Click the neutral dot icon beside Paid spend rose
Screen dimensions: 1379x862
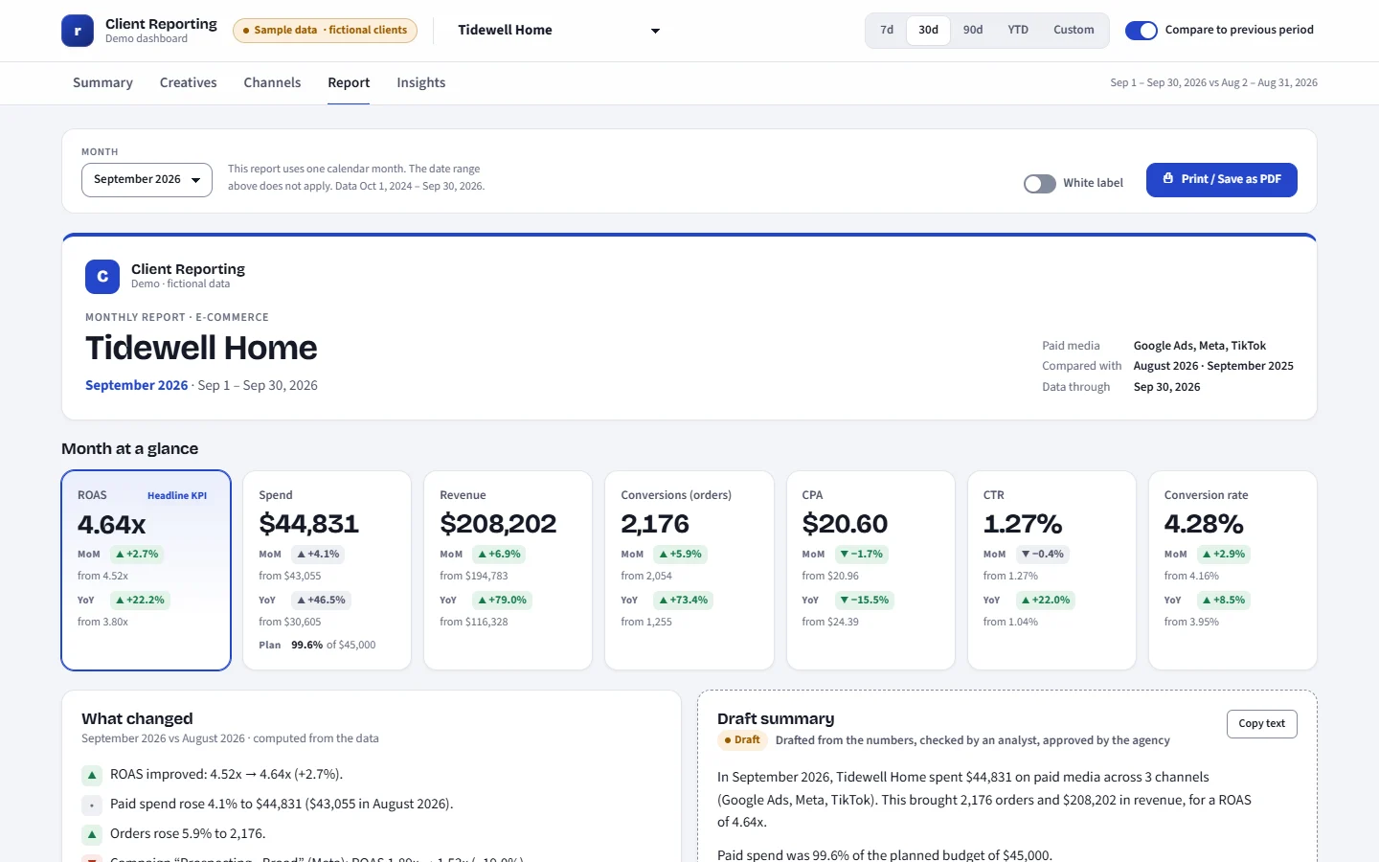[x=92, y=805]
